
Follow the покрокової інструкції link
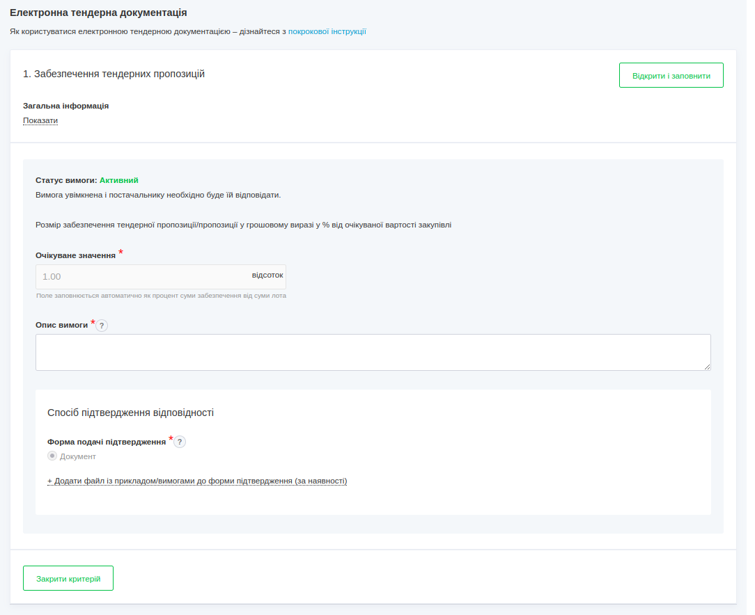(327, 31)
